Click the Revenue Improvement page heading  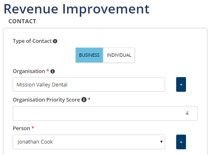[77, 9]
